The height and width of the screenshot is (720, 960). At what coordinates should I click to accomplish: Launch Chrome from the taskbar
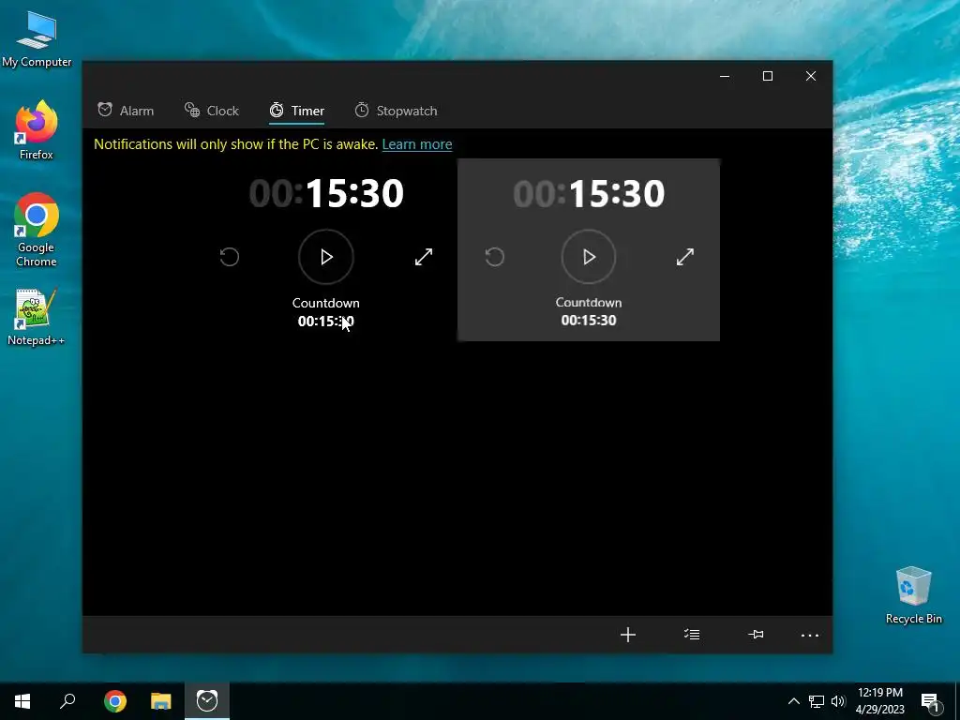tap(115, 701)
